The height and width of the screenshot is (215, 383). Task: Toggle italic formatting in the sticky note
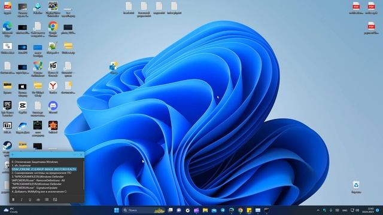(22, 199)
